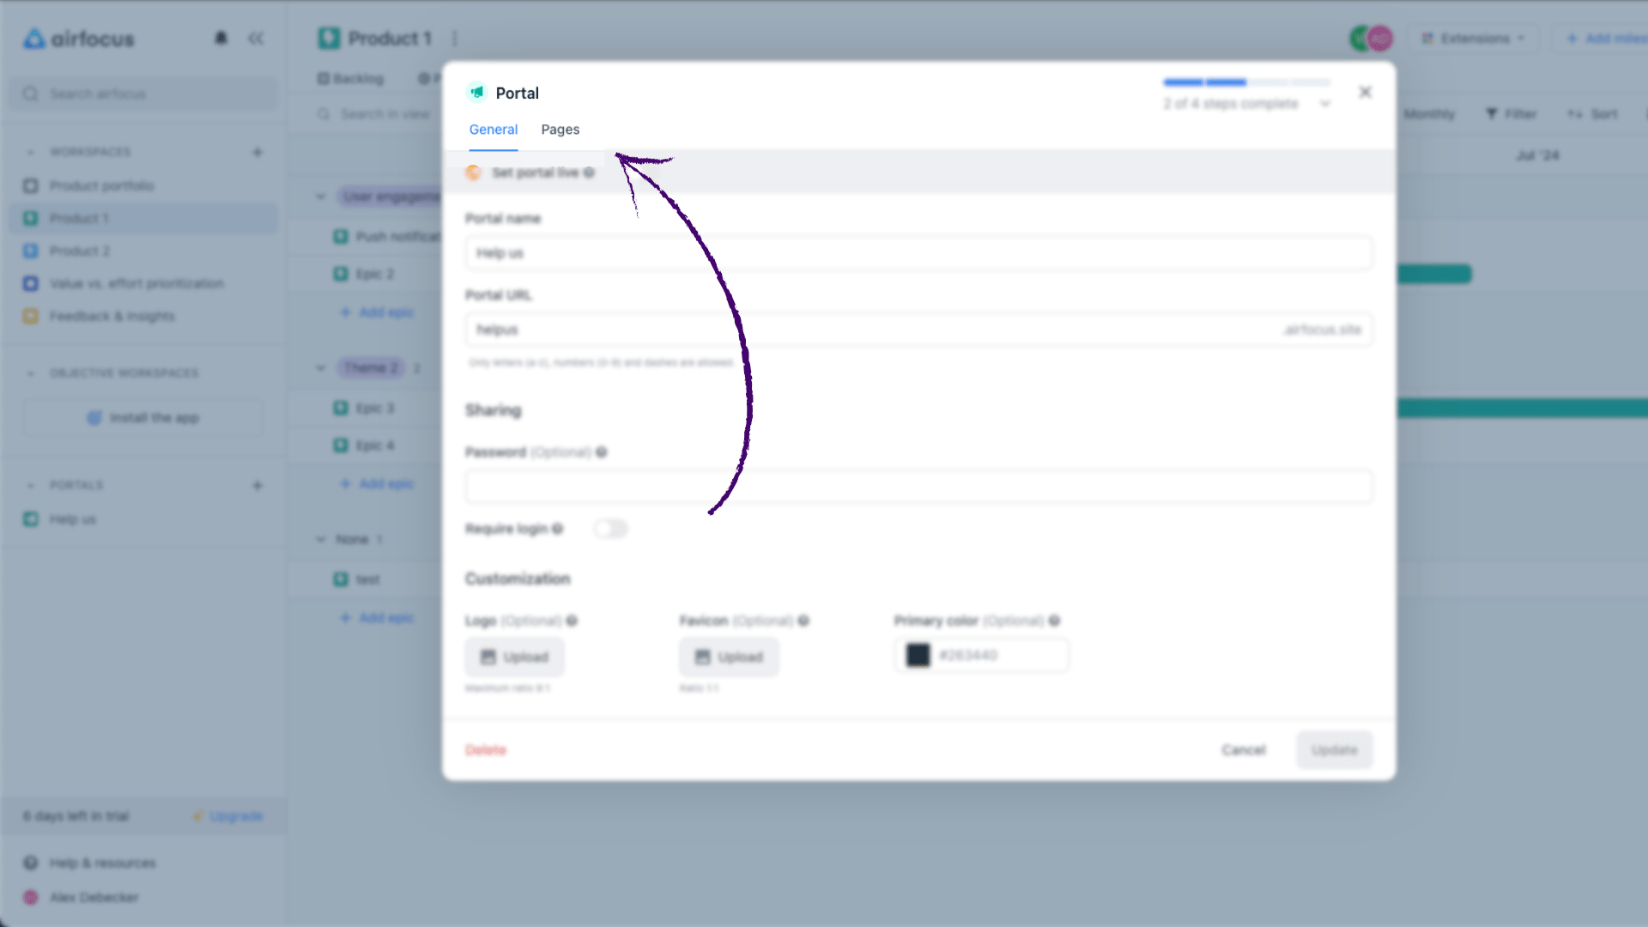1648x927 pixels.
Task: Collapse the Portals section
Action: 31,486
